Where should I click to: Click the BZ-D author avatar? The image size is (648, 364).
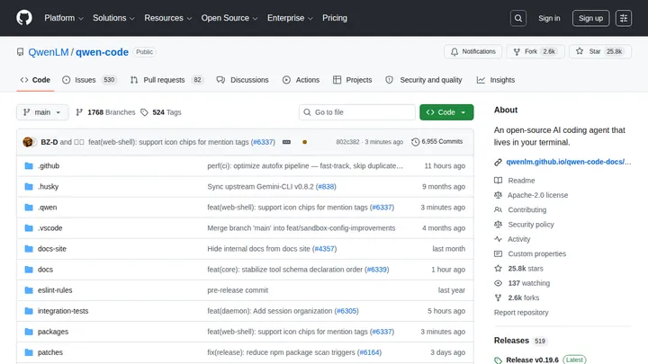tap(28, 142)
